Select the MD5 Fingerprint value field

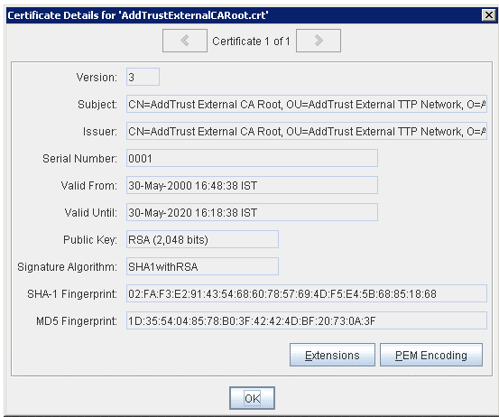(307, 320)
